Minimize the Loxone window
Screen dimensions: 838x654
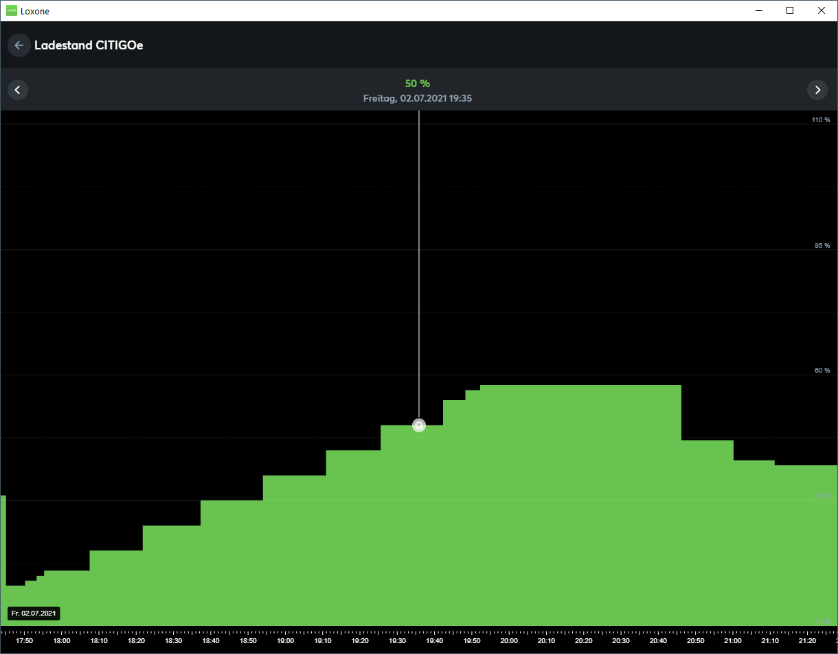click(x=759, y=11)
